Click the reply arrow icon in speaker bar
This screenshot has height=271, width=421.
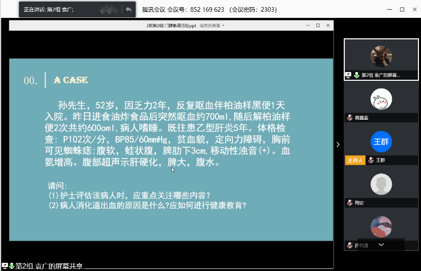coord(128,9)
